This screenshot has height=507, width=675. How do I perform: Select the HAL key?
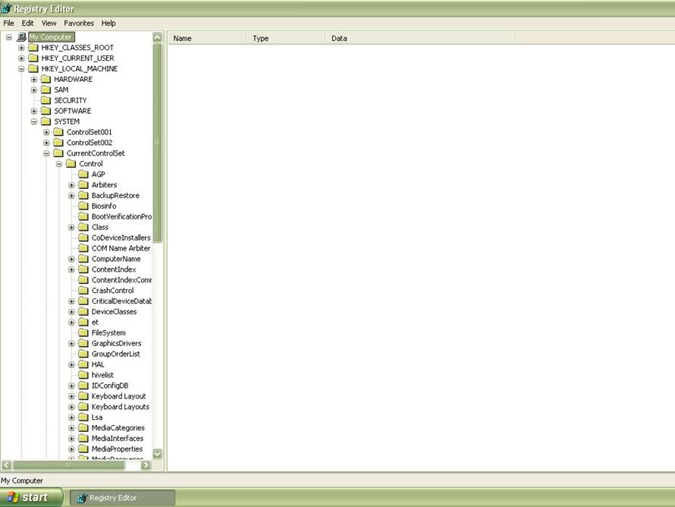coord(98,364)
